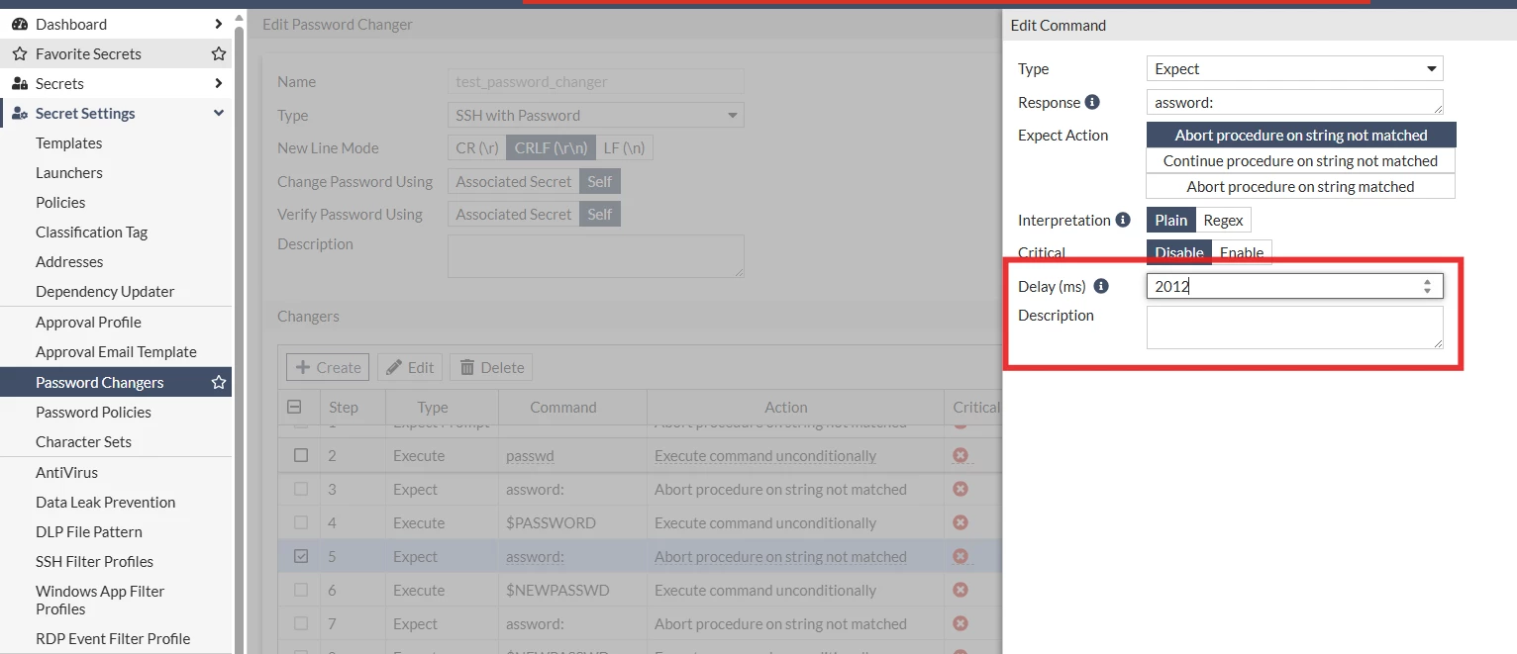Viewport: 1517px width, 654px height.
Task: Click red critical X icon in step 3 row
Action: (x=960, y=489)
